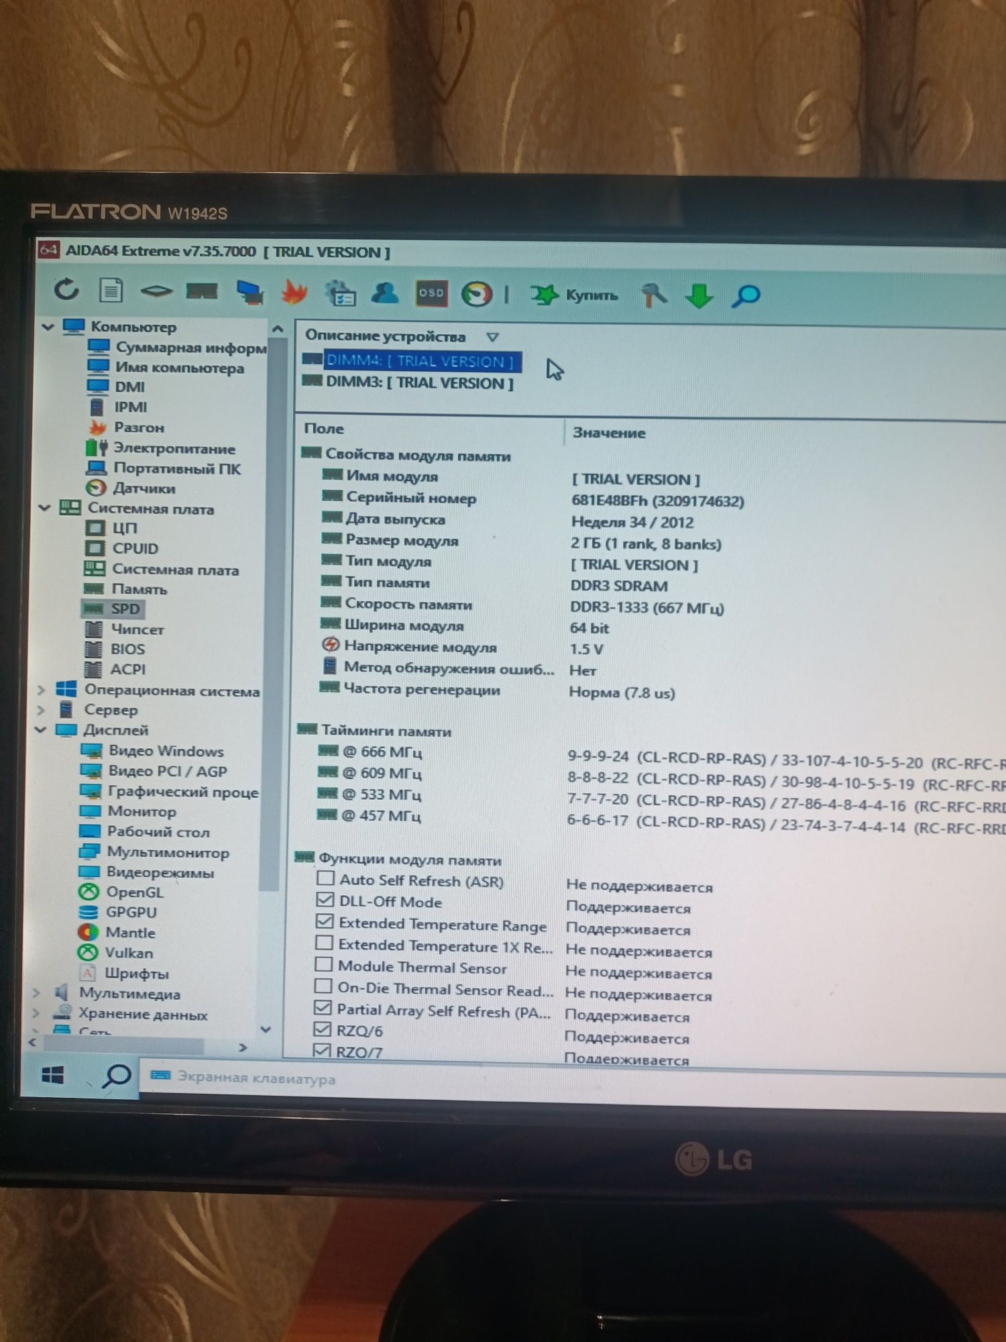The image size is (1006, 1342).
Task: Select the DIMM4 device row
Action: [411, 360]
